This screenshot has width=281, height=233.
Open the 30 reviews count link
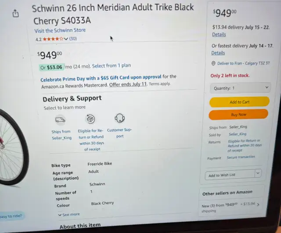(73, 39)
